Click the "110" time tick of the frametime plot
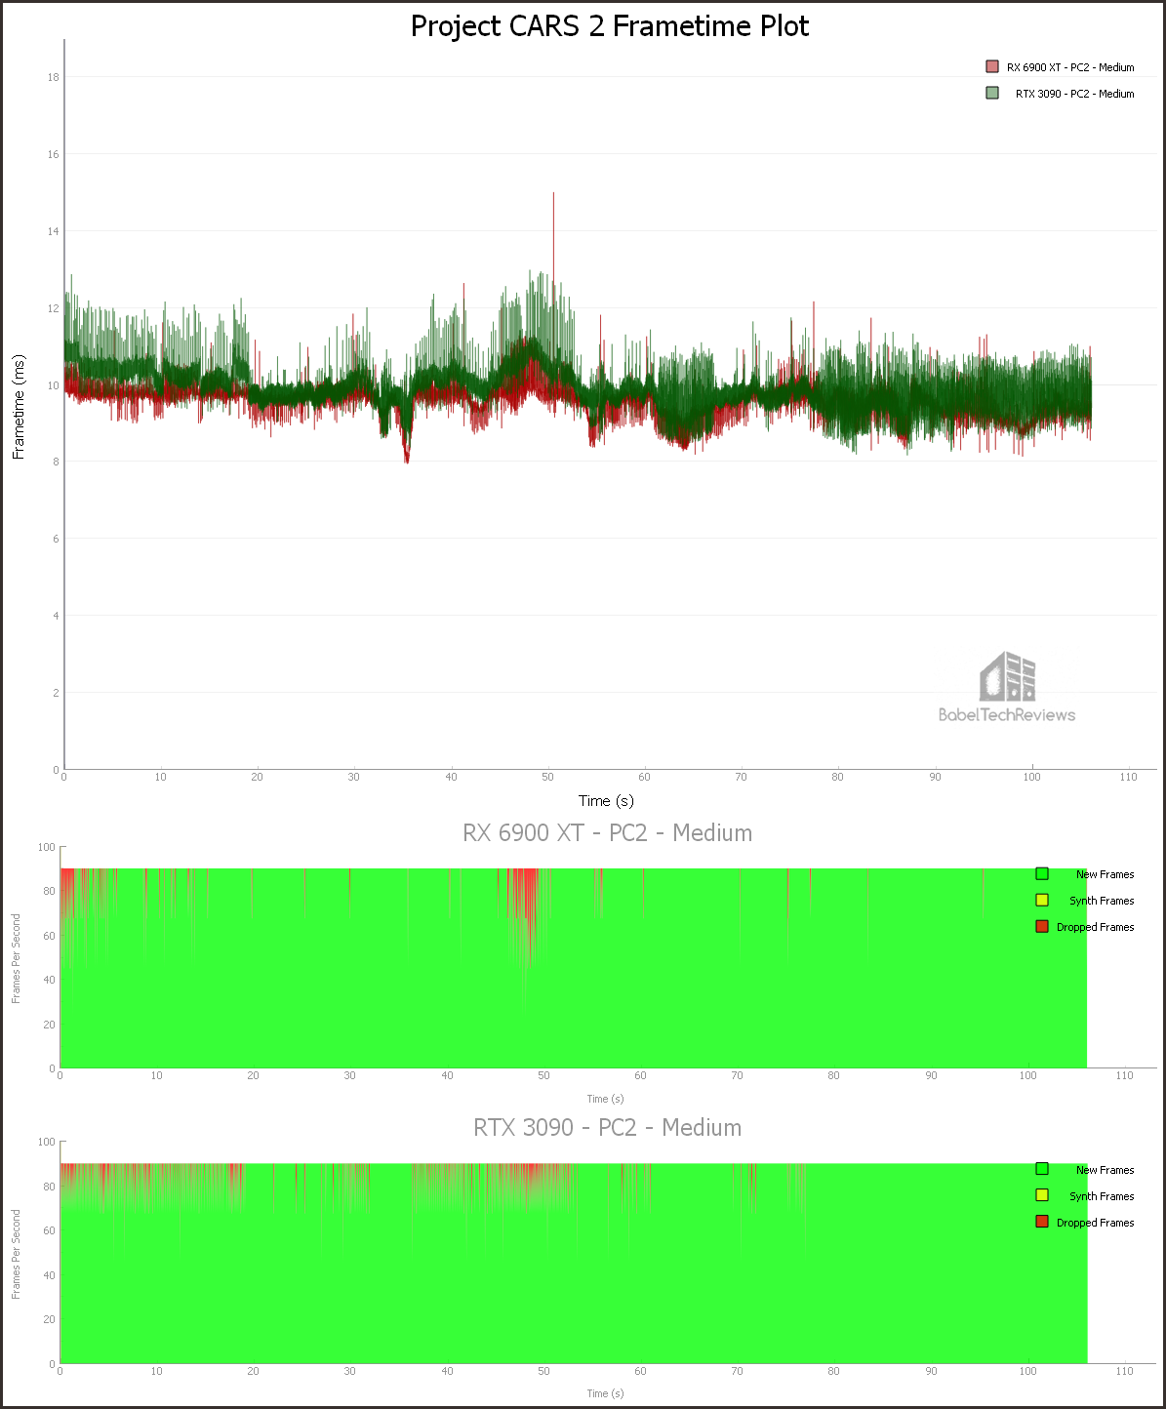The width and height of the screenshot is (1166, 1409). pos(1128,778)
